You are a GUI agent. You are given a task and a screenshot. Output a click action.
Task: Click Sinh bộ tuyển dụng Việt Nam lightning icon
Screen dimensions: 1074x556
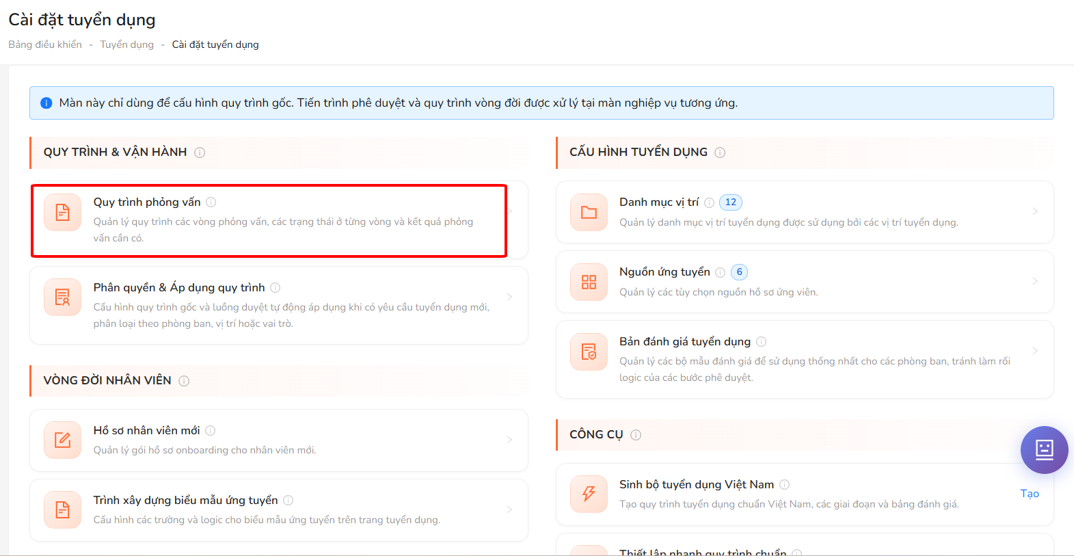pos(589,494)
